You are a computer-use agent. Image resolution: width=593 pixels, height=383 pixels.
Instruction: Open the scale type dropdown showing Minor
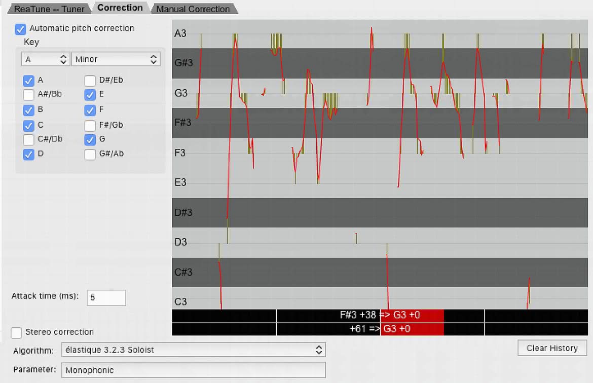(x=116, y=59)
